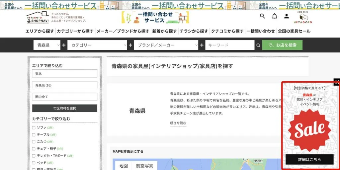Screen dimensions: 340x170
Task: Click the red 青森県 text in sale popup
Action: [x=308, y=95]
